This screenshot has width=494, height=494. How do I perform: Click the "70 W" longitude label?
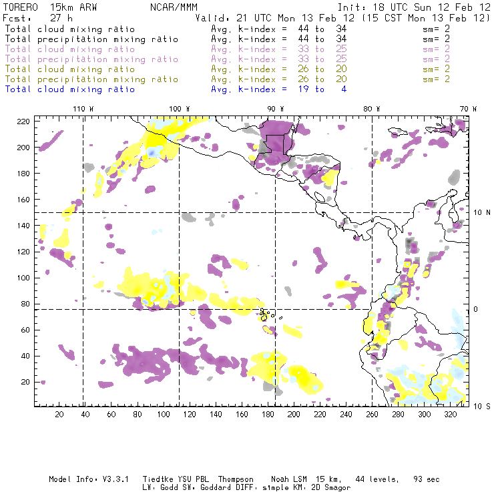(468, 109)
